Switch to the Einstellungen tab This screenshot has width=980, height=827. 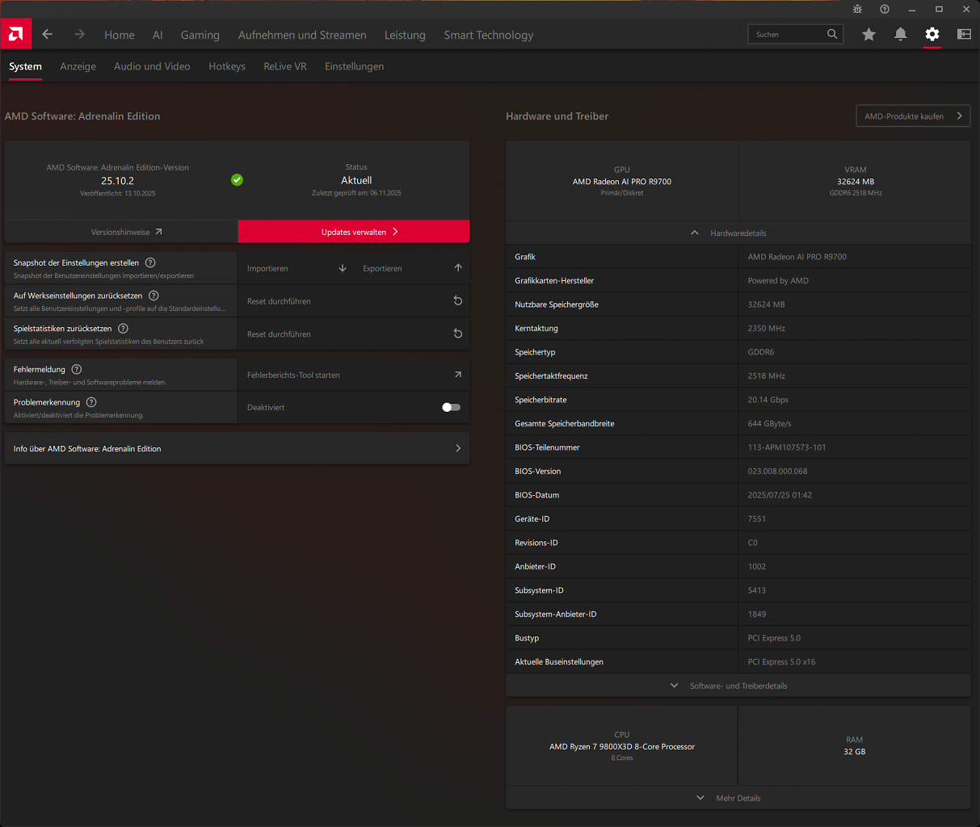click(x=355, y=66)
